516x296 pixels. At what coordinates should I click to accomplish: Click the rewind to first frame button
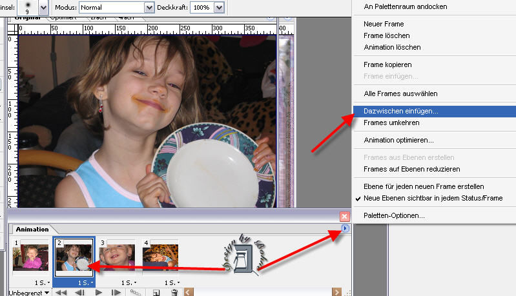[62, 292]
